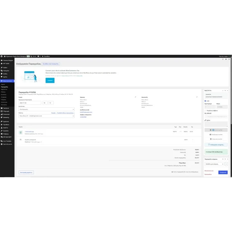Click the customer email link under billing
Screen dimensions: 232x232
pos(86,112)
